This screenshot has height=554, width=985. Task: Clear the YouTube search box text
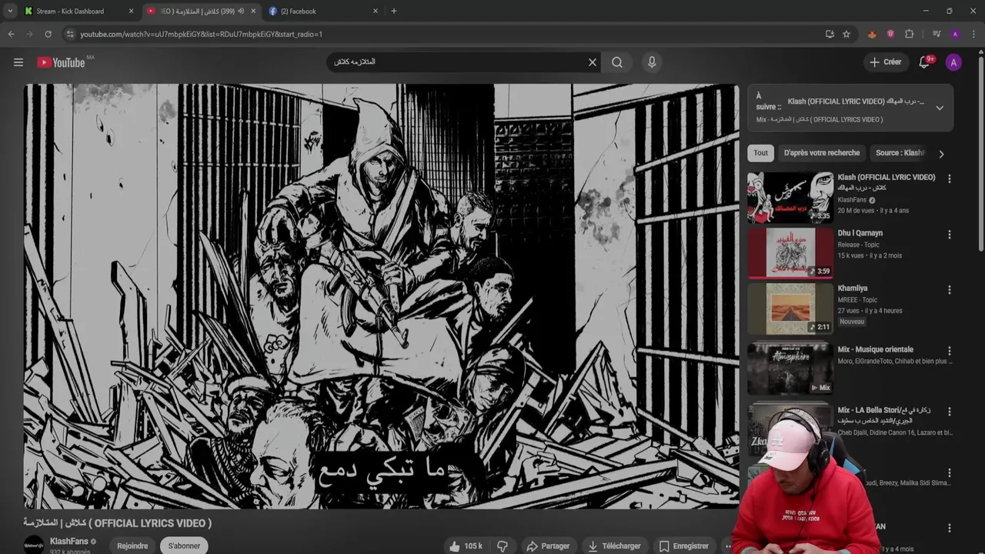[x=593, y=62]
